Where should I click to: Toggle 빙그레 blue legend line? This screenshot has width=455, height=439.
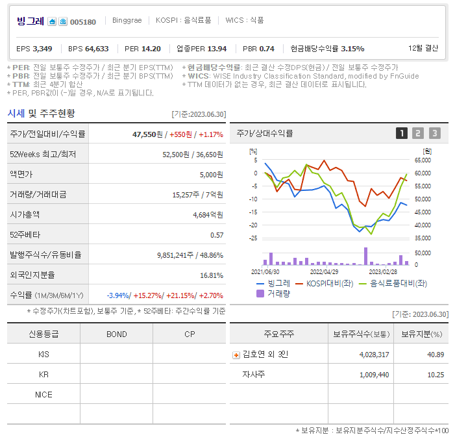tap(273, 283)
